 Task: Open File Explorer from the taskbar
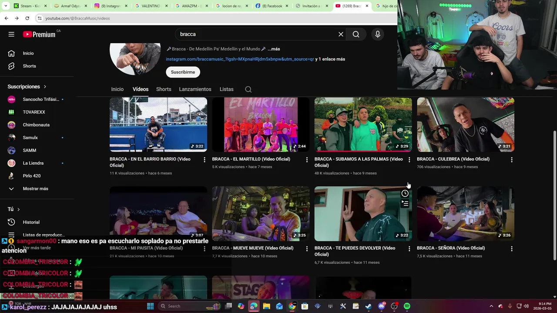click(266, 306)
